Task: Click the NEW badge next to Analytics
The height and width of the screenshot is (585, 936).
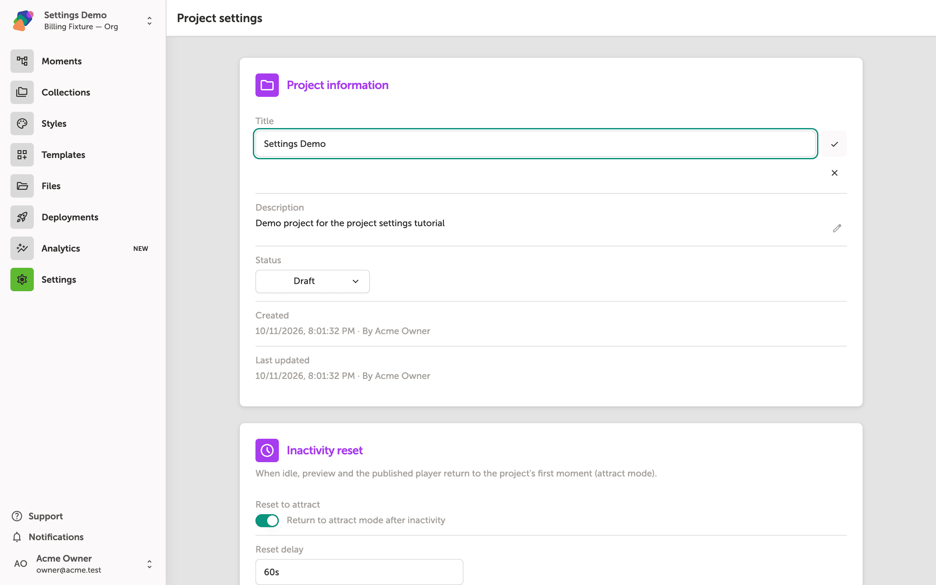Action: point(141,249)
